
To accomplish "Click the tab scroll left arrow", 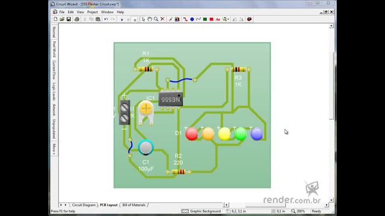I will [x=61, y=205].
